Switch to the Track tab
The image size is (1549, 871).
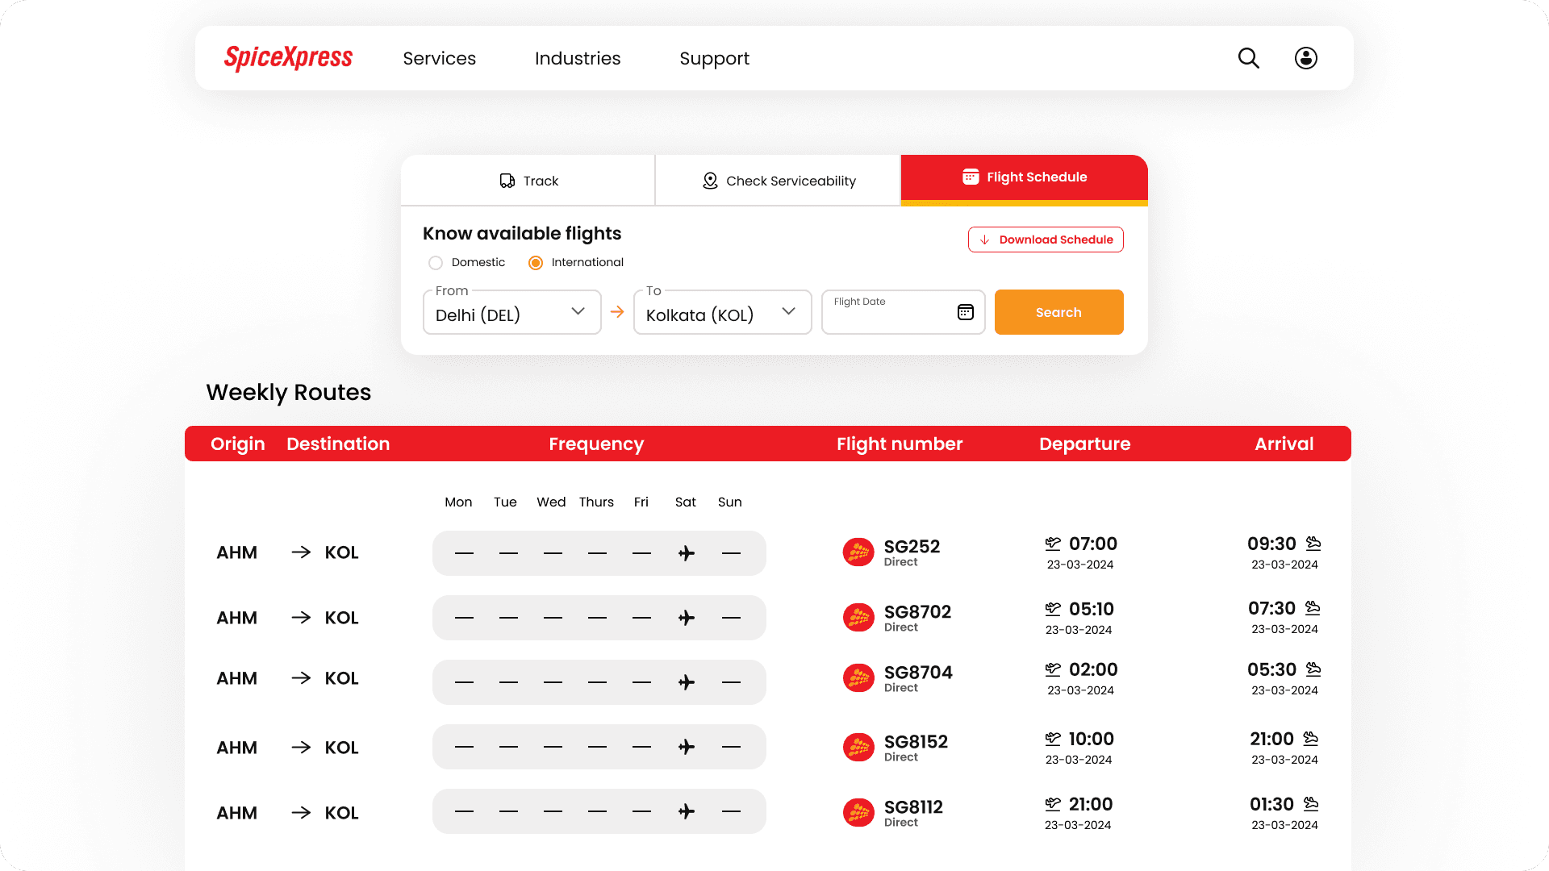tap(528, 181)
